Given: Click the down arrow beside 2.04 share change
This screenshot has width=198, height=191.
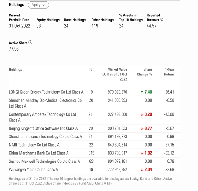Looking at the screenshot, I should [142, 170].
